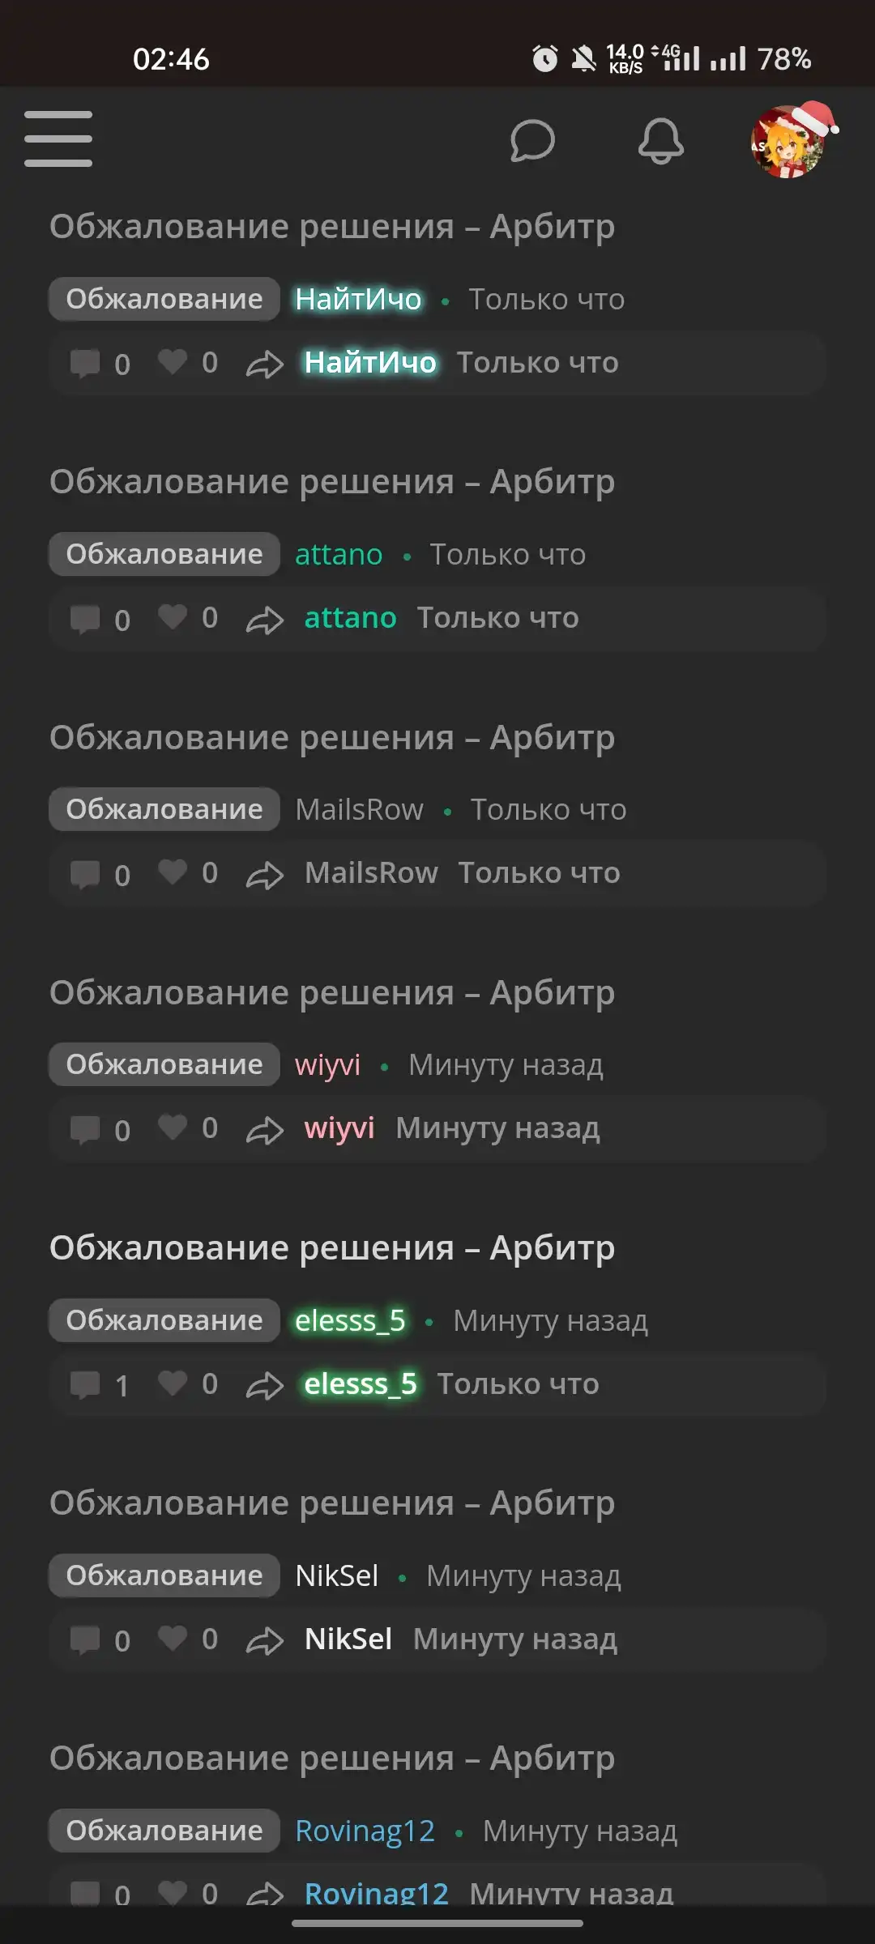Click share arrow in attano's thread row
This screenshot has width=875, height=1944.
[265, 620]
